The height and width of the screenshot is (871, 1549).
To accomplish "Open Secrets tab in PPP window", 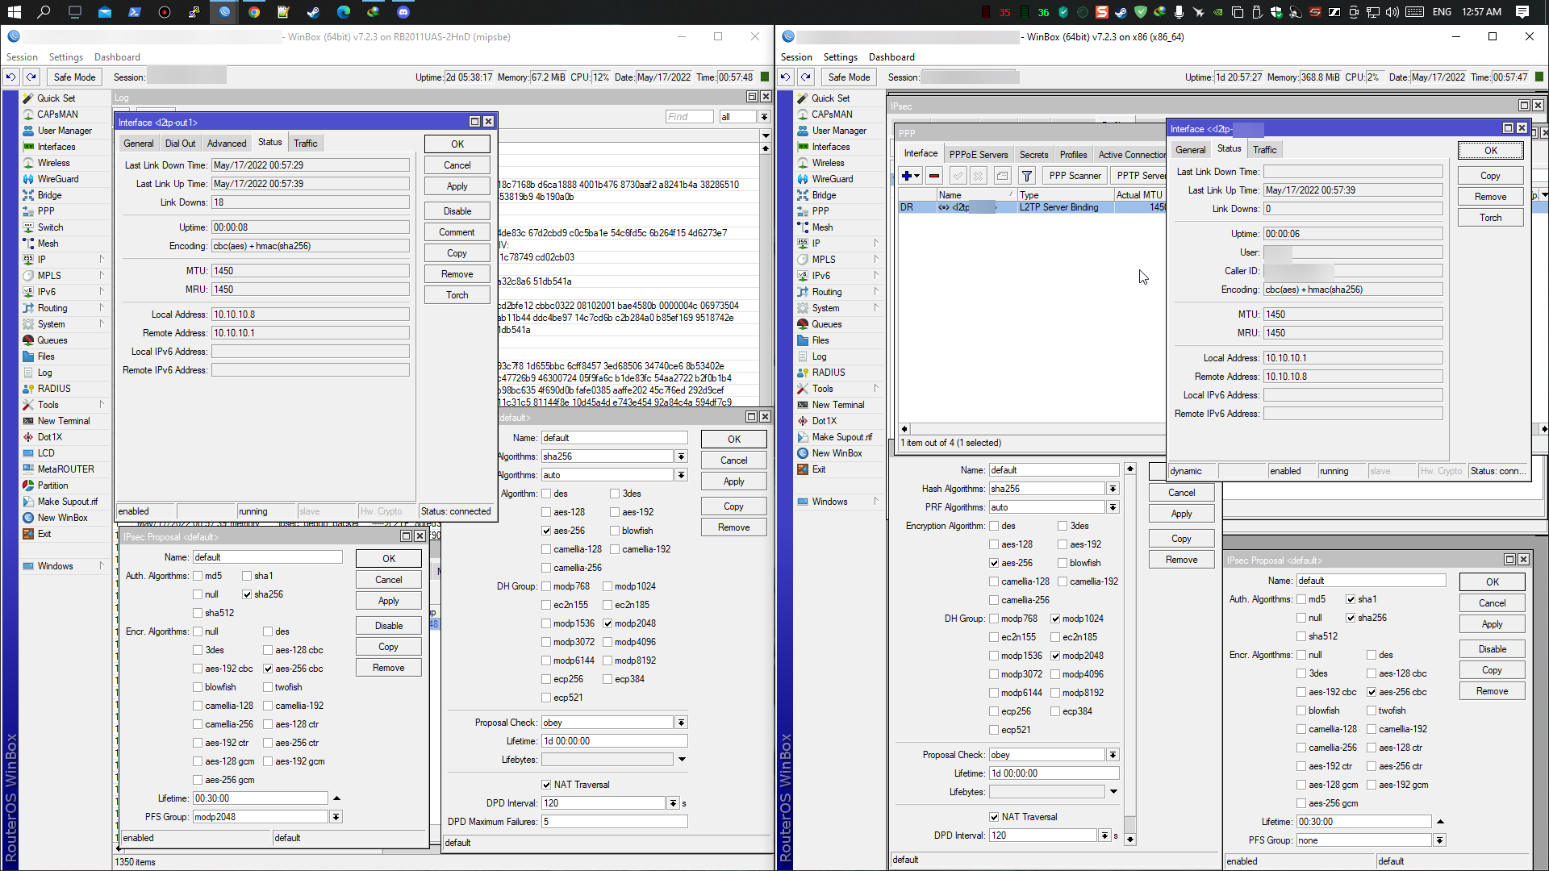I will (1033, 155).
